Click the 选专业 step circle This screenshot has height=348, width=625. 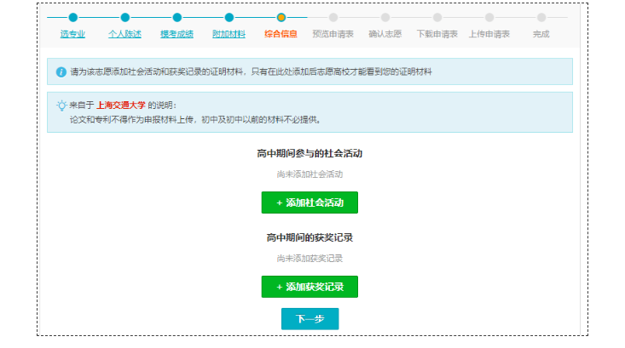click(x=72, y=17)
